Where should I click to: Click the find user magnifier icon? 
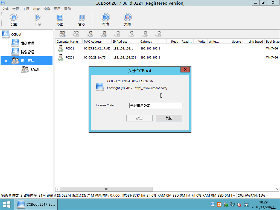pyautogui.click(x=103, y=34)
